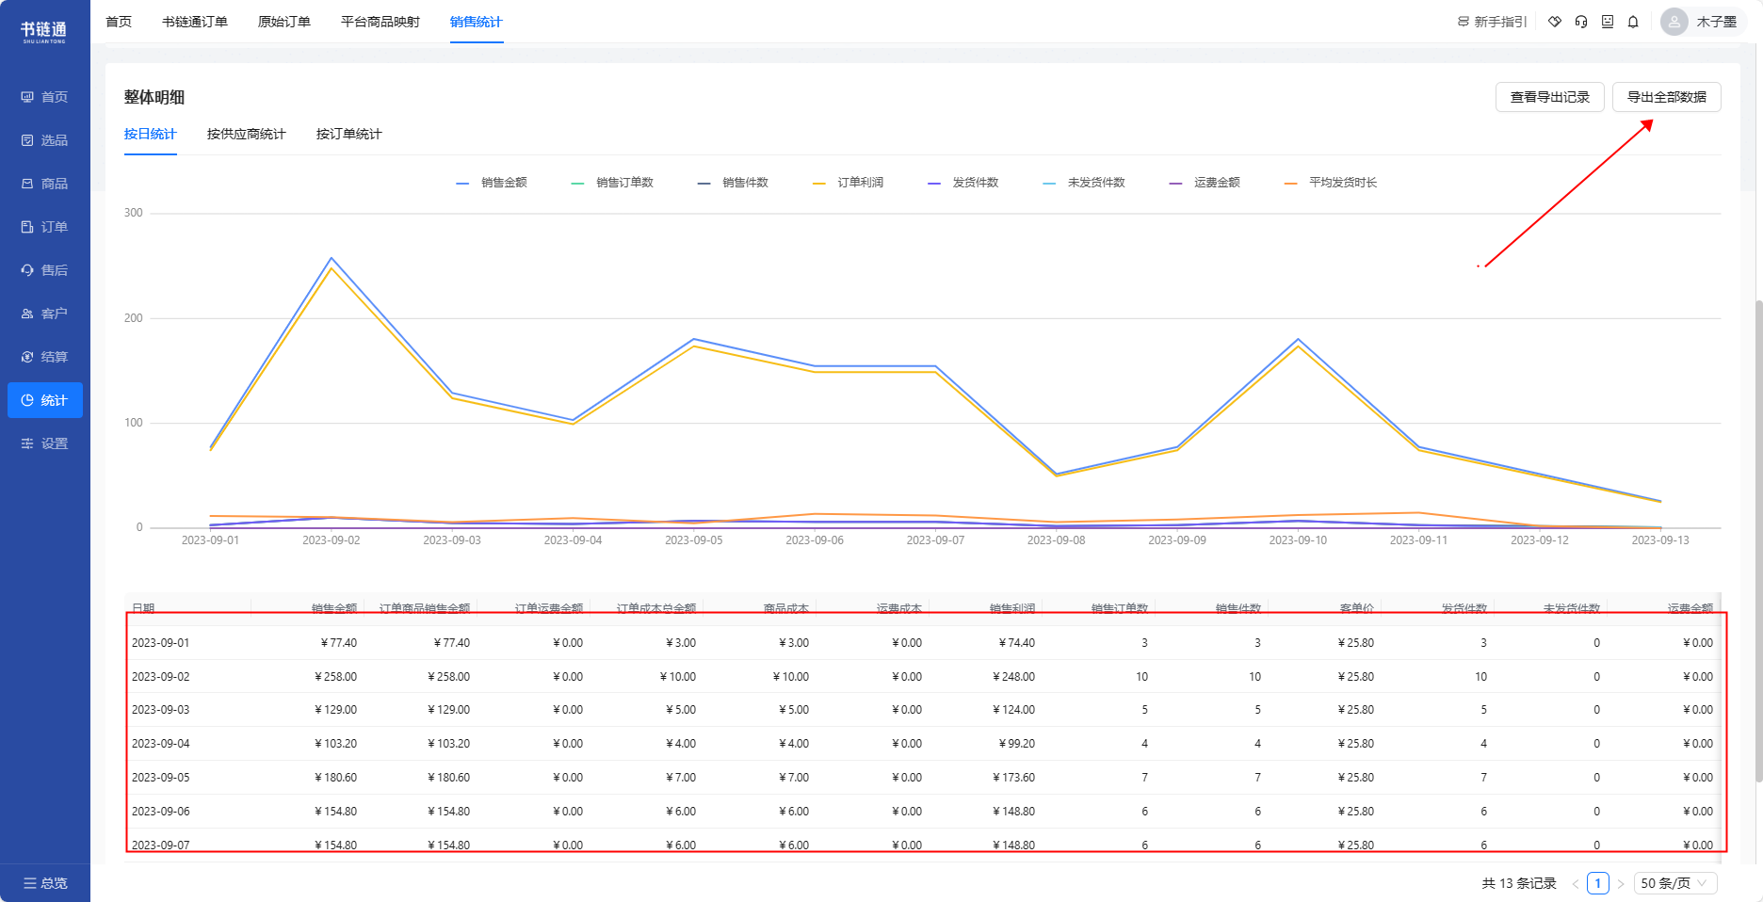This screenshot has height=902, width=1763.
Task: Open 设置 in the sidebar
Action: tap(44, 443)
